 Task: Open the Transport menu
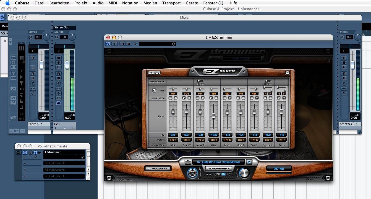point(171,3)
